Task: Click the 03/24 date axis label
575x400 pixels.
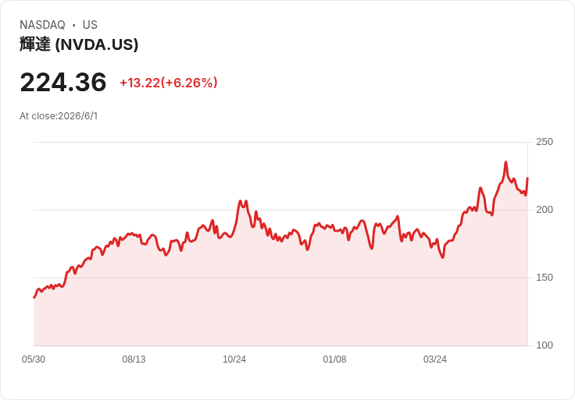Action: coord(435,359)
